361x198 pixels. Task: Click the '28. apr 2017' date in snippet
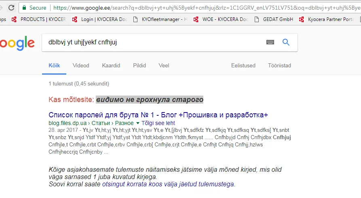[63, 130]
